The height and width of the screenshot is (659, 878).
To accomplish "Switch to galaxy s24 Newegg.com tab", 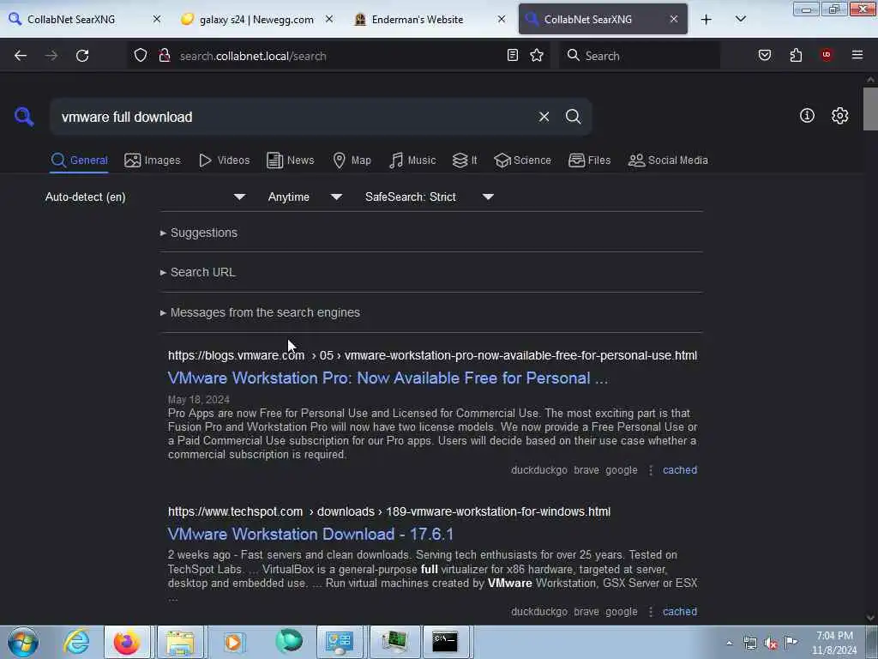I will coord(256,19).
